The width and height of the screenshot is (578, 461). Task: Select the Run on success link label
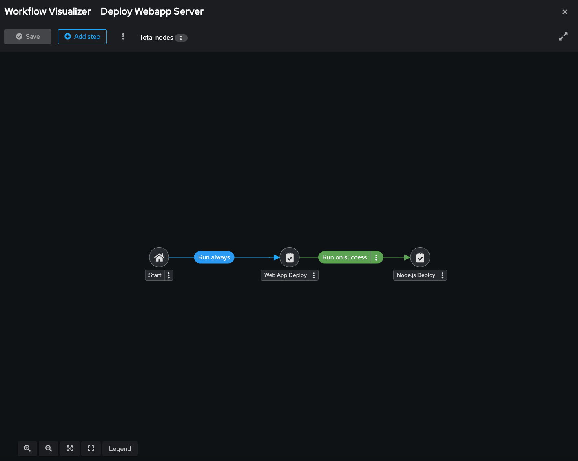[x=344, y=257]
